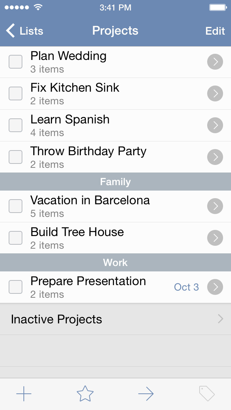Select the Work section header
This screenshot has width=231, height=410.
click(115, 262)
